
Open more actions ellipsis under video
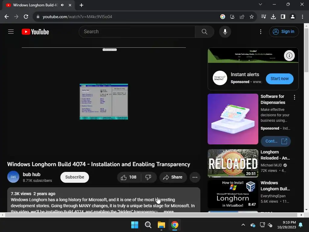point(195,177)
